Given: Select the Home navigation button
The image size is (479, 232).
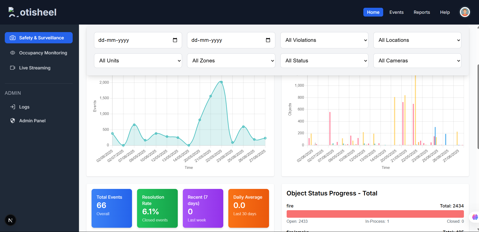Looking at the screenshot, I should click(373, 12).
